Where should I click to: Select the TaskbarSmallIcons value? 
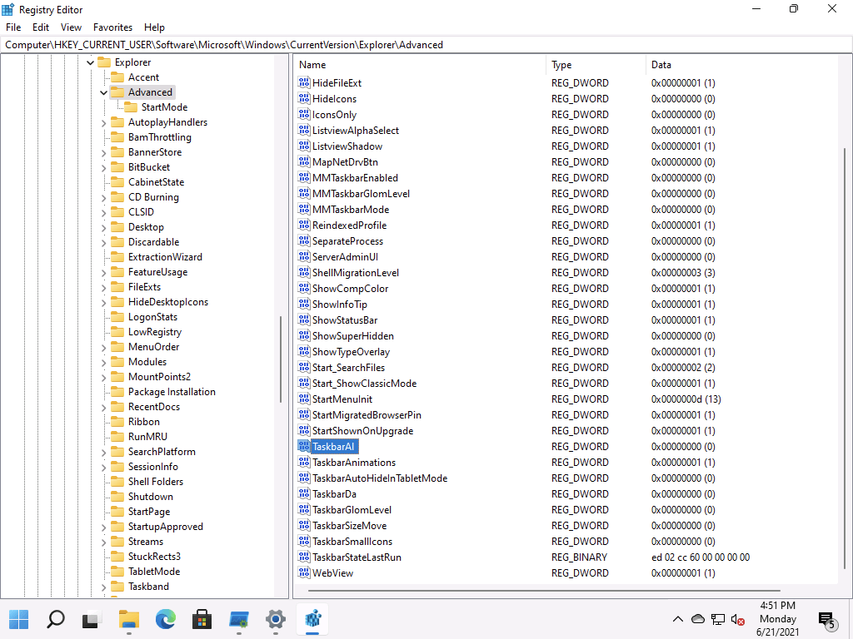[x=352, y=542]
